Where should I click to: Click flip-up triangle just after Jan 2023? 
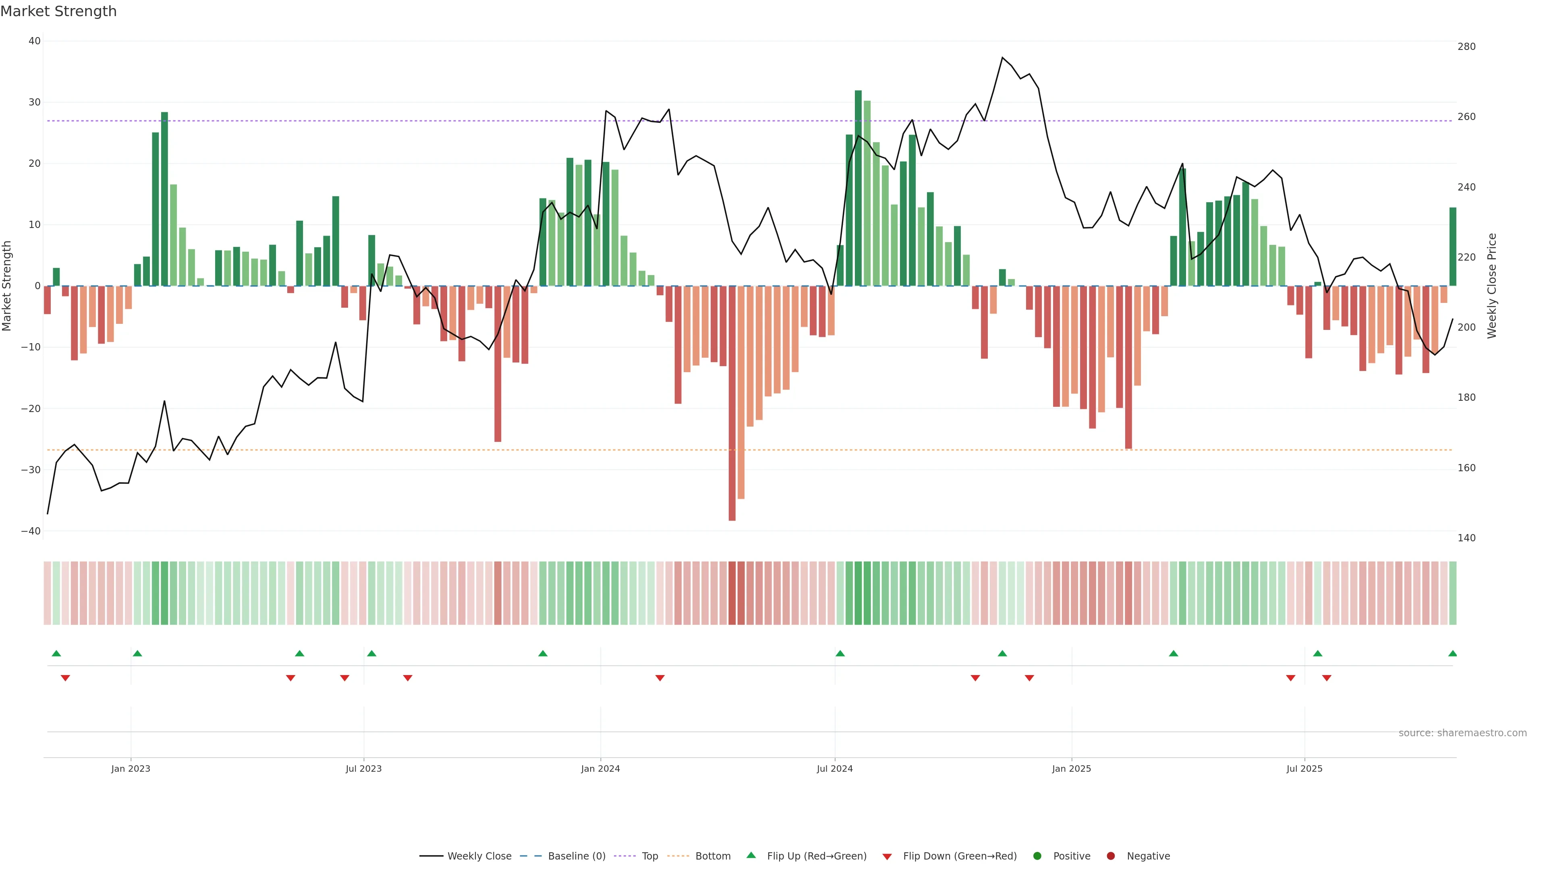(x=137, y=653)
